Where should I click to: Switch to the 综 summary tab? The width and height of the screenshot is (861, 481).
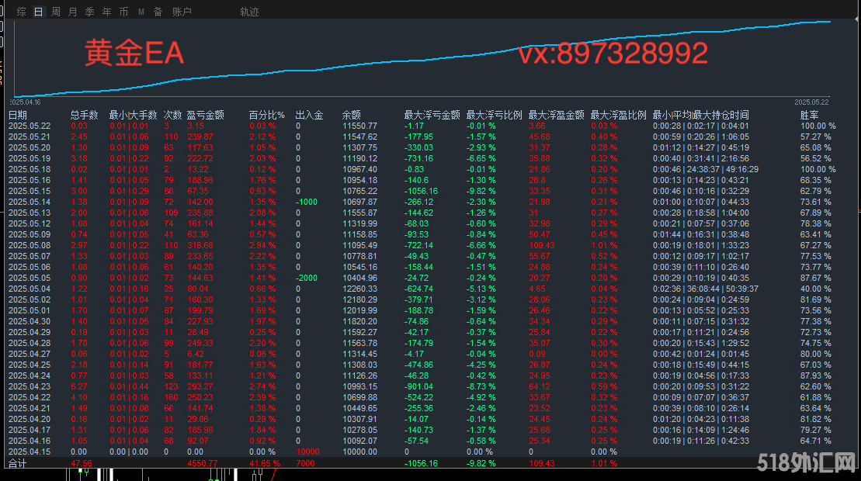[21, 12]
